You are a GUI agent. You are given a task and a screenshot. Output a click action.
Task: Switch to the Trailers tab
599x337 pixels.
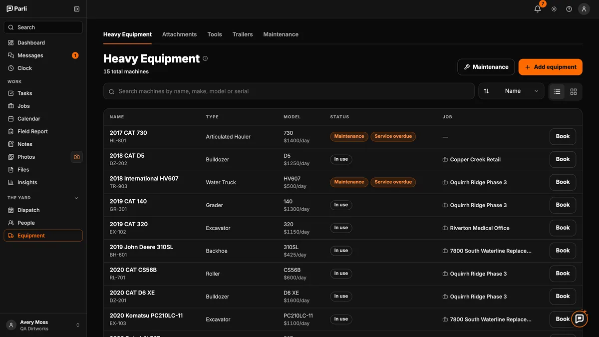(x=243, y=34)
